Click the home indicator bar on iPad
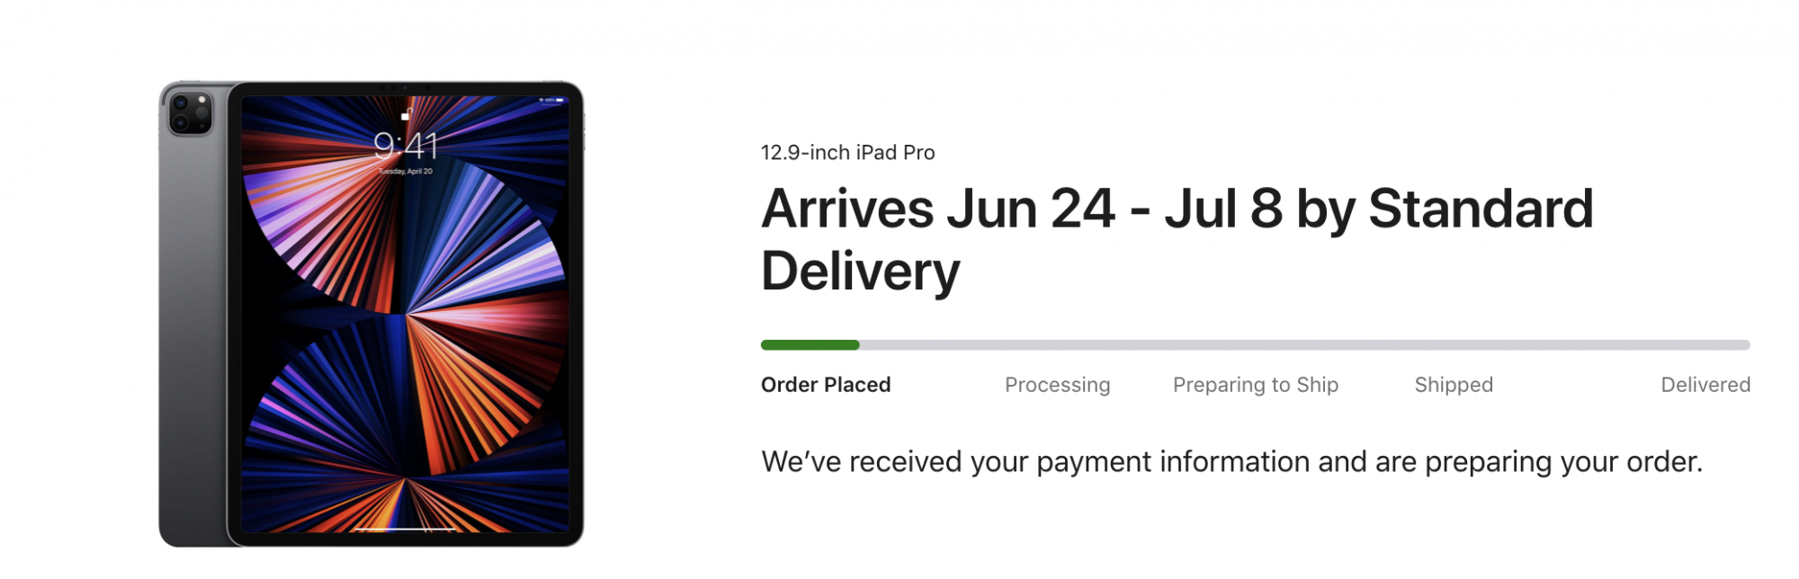This screenshot has width=1799, height=579. click(x=405, y=530)
